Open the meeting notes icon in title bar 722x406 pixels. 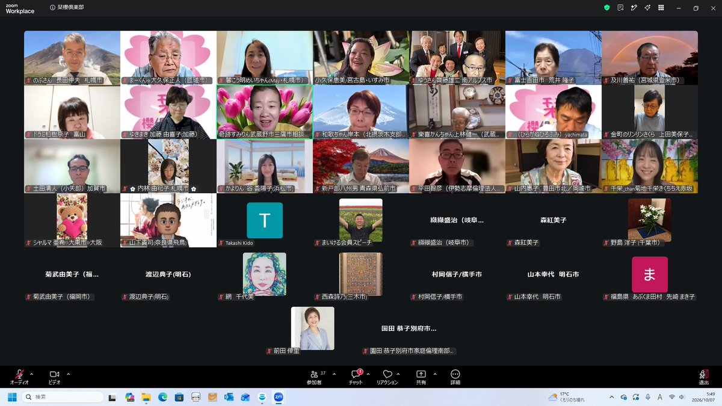tap(620, 8)
